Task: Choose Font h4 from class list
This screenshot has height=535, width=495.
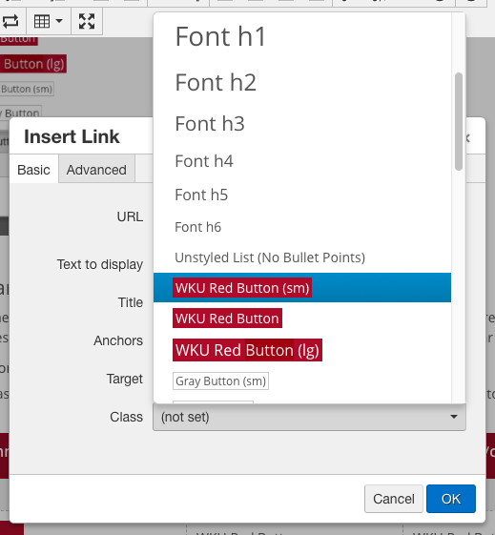Action: [302, 161]
